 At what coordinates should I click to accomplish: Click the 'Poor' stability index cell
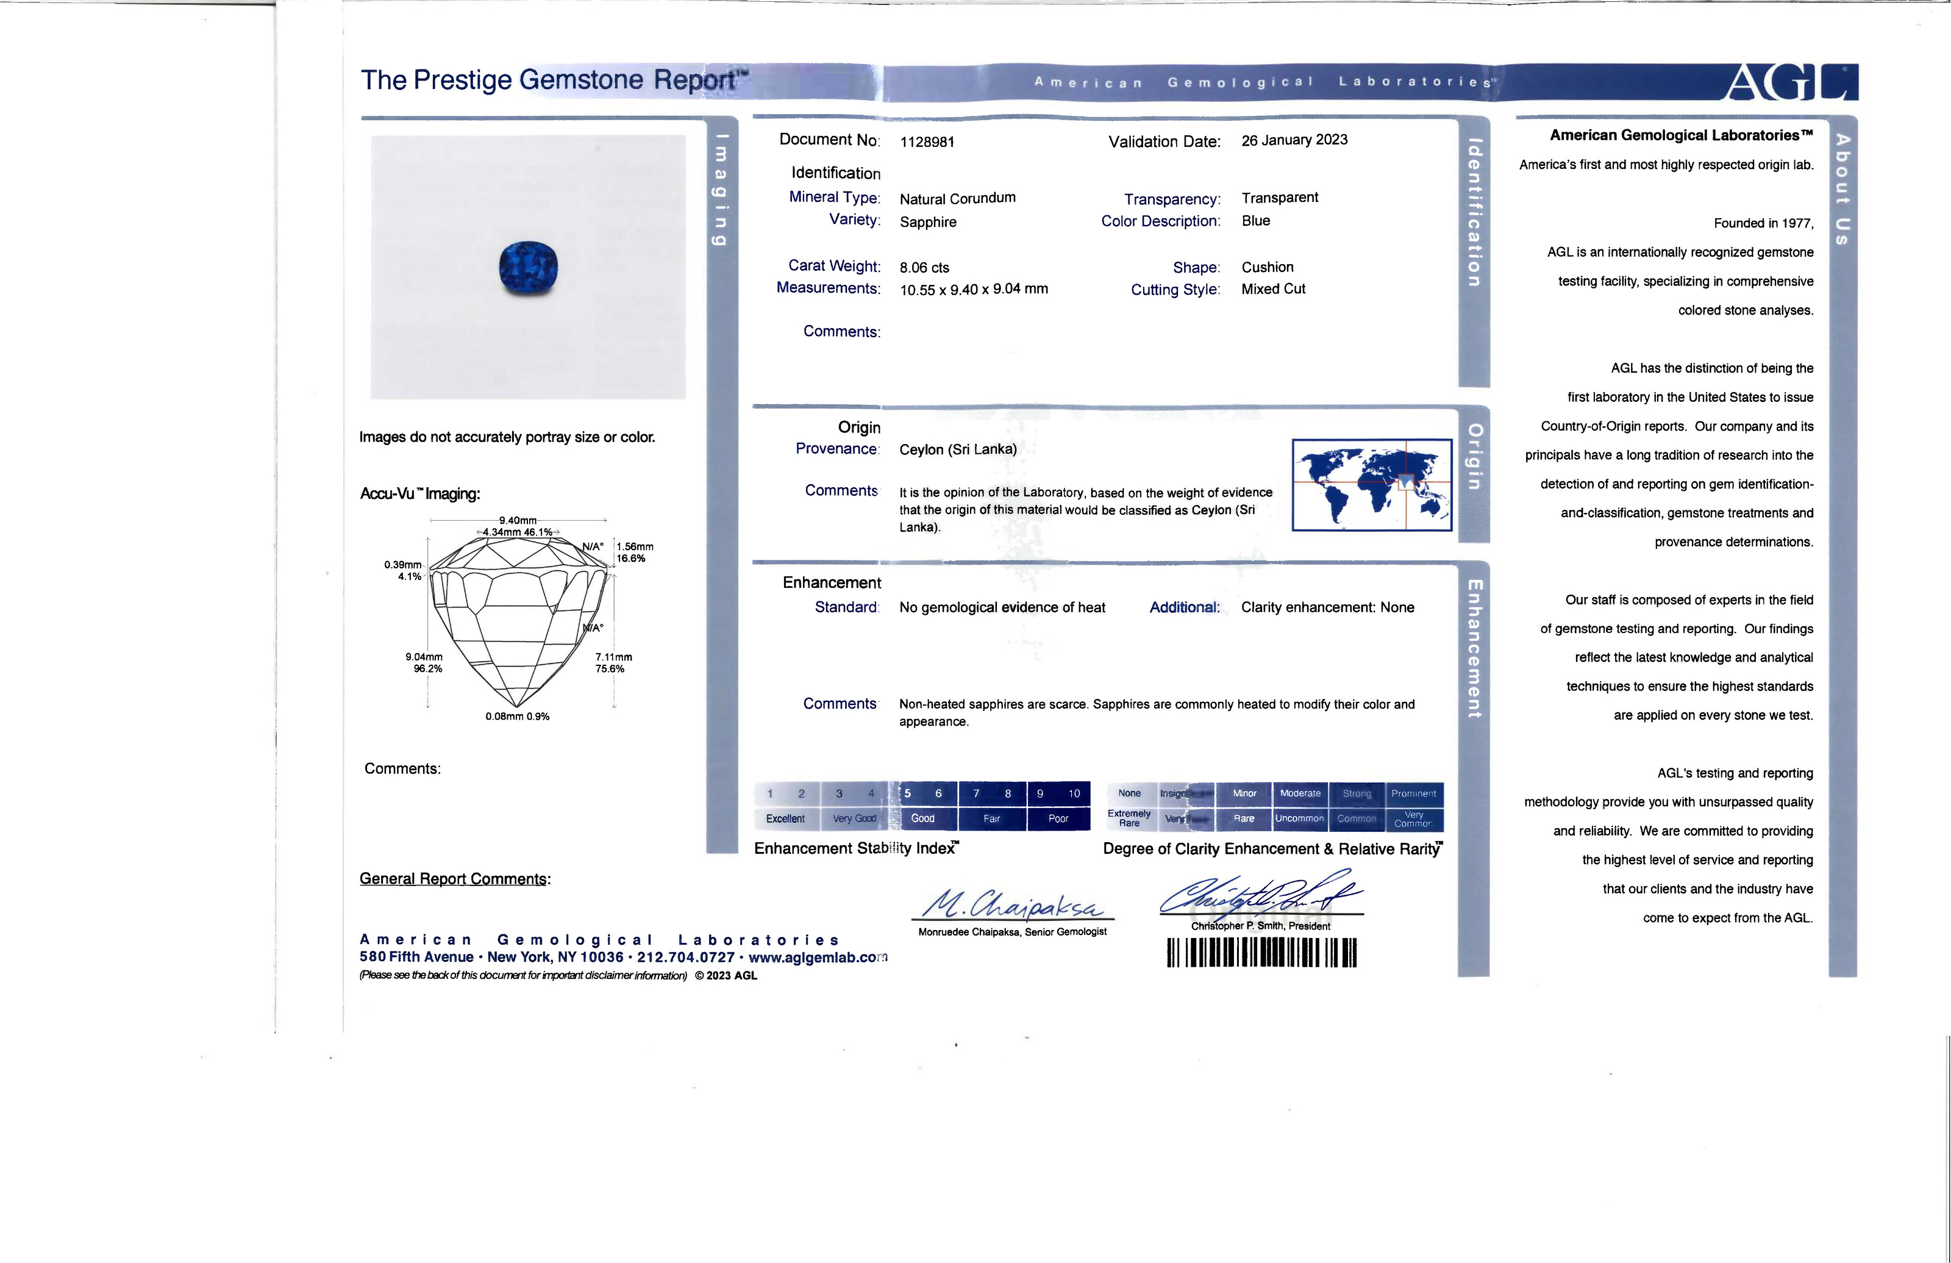pyautogui.click(x=1058, y=818)
